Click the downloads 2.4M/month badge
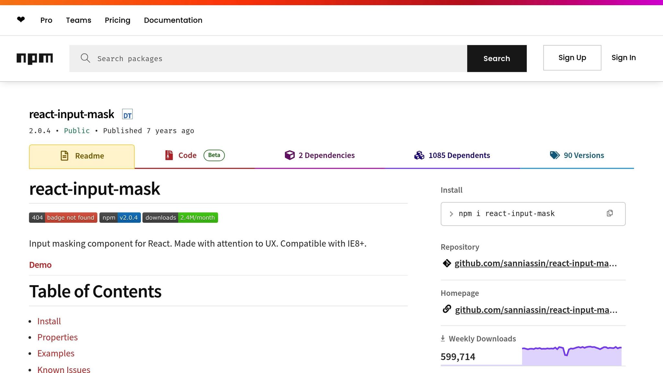The height and width of the screenshot is (373, 663). coord(180,218)
